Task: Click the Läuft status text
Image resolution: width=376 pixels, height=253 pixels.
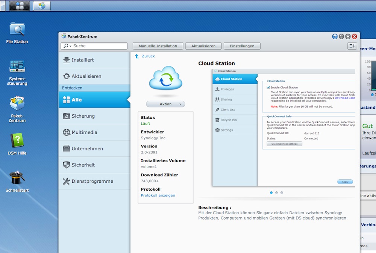Action: [145, 124]
